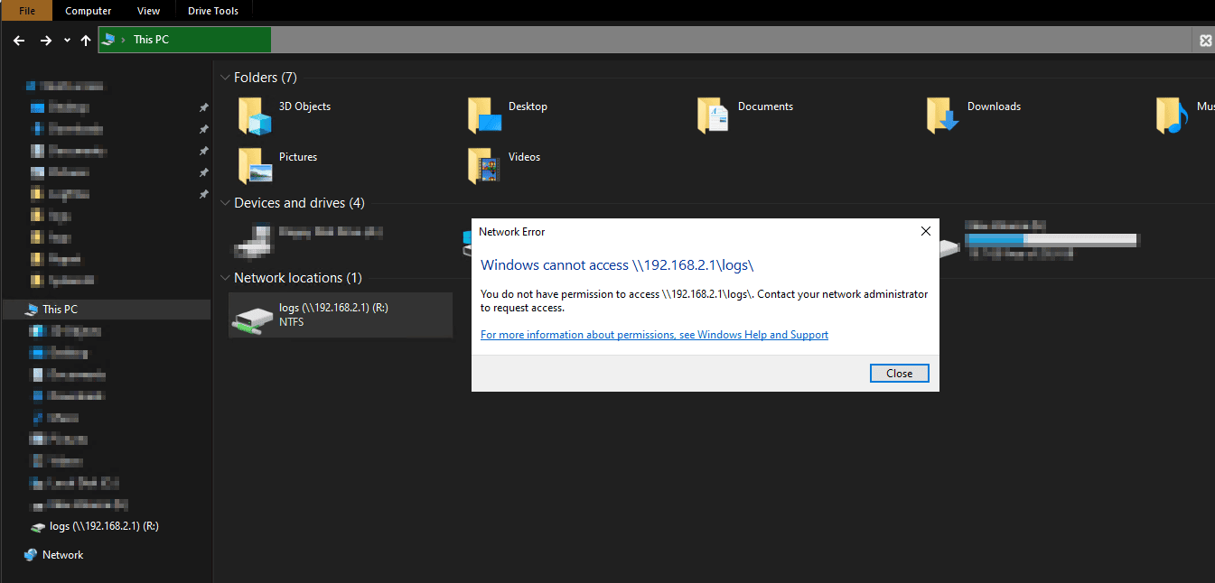
Task: Open the Drive Tools tab
Action: point(213,11)
